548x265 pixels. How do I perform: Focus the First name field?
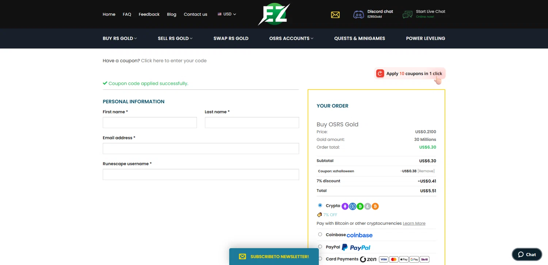(x=150, y=123)
